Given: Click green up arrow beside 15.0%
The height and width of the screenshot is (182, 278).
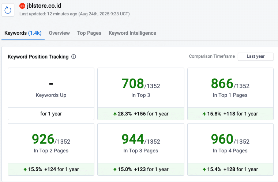Looking at the screenshot, I should 115,170.
